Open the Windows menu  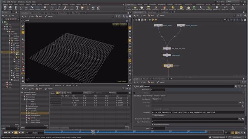pos(21,2)
